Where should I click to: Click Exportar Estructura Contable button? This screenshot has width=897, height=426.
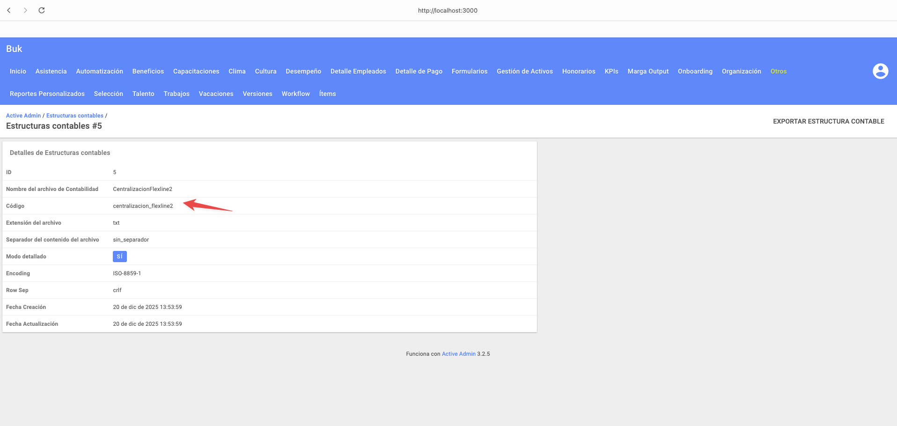pyautogui.click(x=828, y=121)
